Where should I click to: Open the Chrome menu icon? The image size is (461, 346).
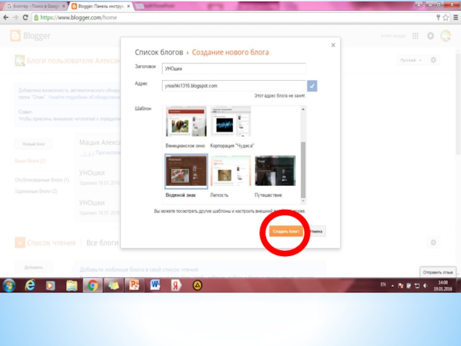tap(456, 17)
